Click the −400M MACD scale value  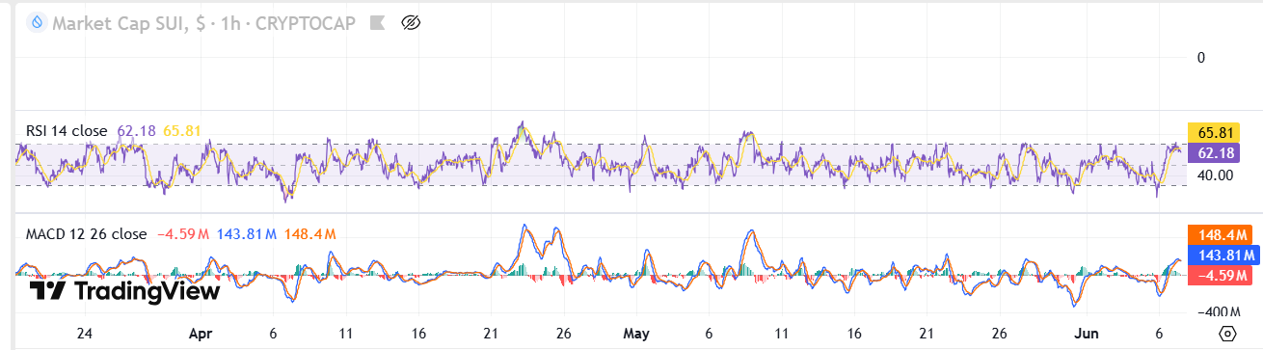pos(1218,311)
